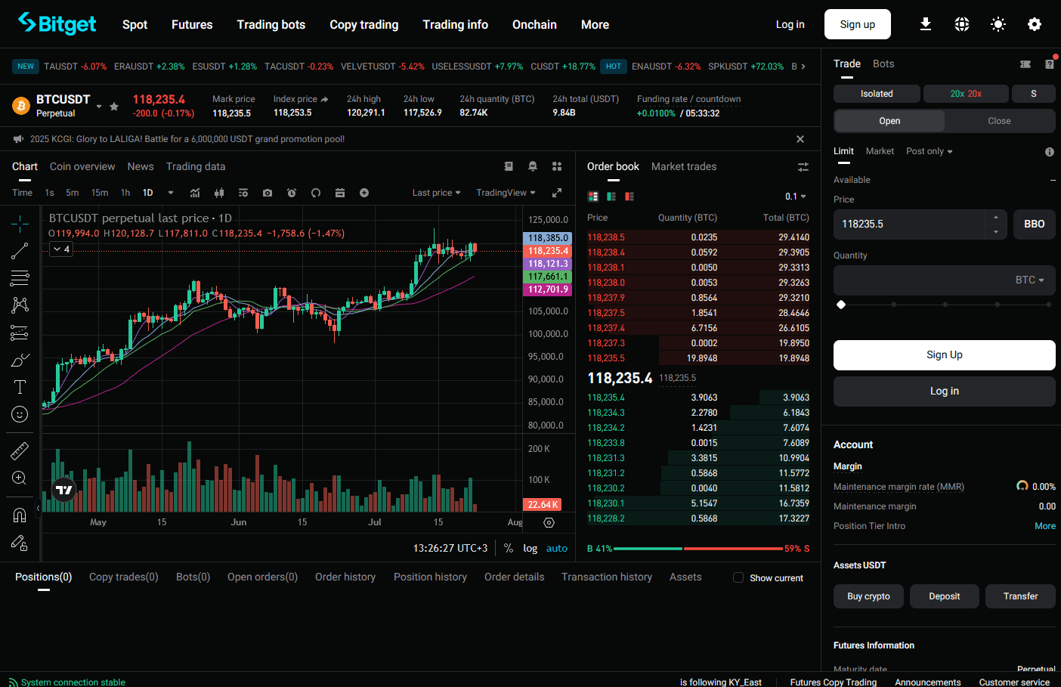
Task: Switch to Coin overview tab
Action: (82, 166)
